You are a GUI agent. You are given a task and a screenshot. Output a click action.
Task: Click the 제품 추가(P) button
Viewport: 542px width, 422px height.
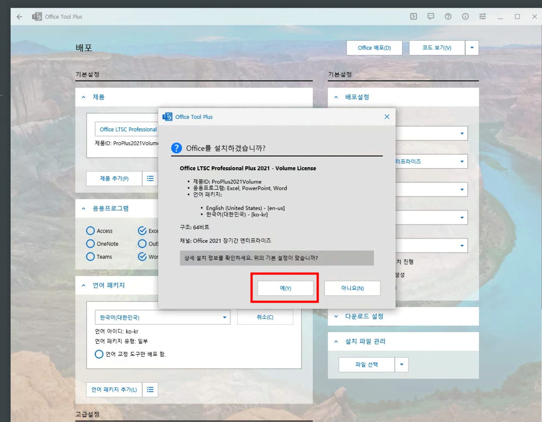[114, 178]
